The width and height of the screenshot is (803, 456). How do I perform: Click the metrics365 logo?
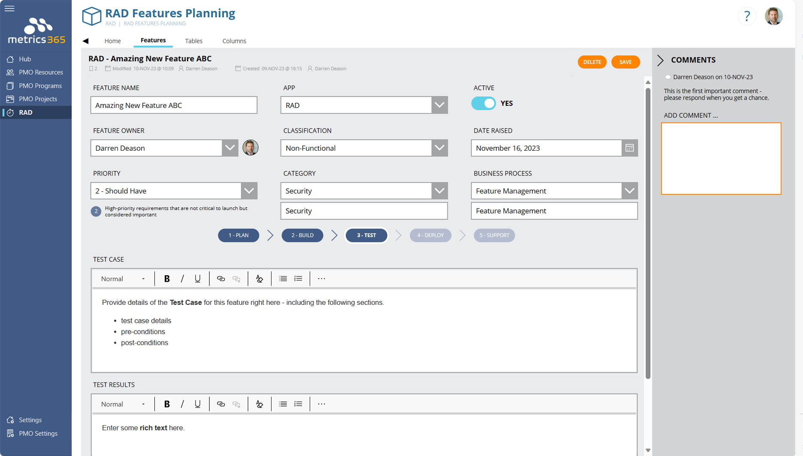click(37, 31)
